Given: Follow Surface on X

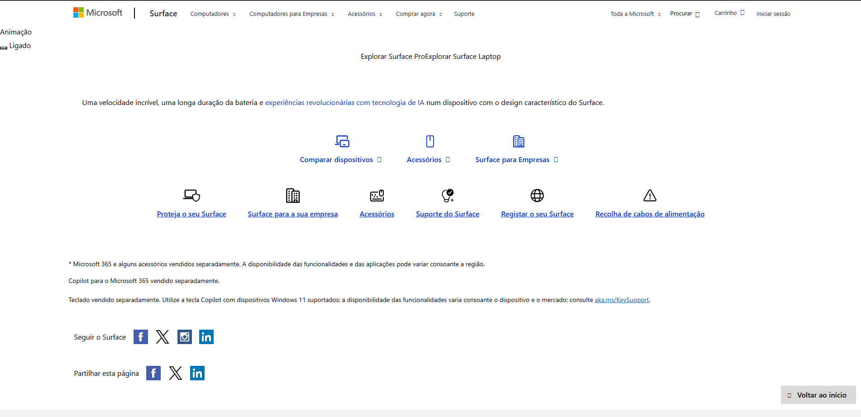Looking at the screenshot, I should (x=163, y=337).
